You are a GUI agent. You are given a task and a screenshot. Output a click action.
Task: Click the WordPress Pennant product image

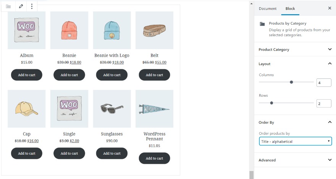pyautogui.click(x=155, y=109)
